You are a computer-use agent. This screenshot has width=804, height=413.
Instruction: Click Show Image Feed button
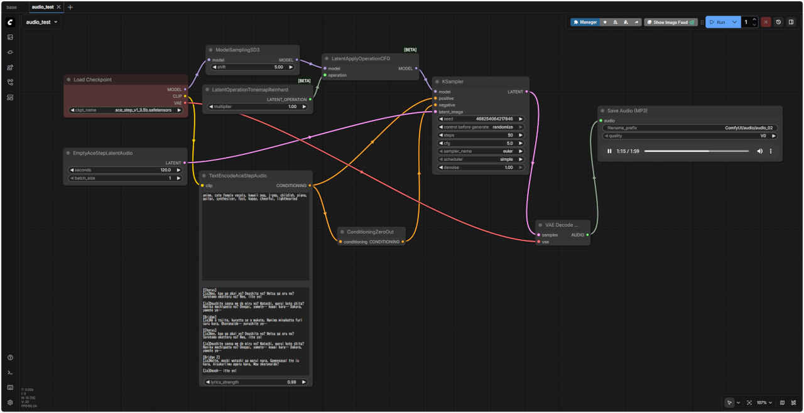[670, 22]
